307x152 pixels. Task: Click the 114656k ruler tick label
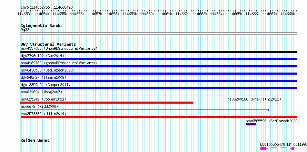coord(77,14)
